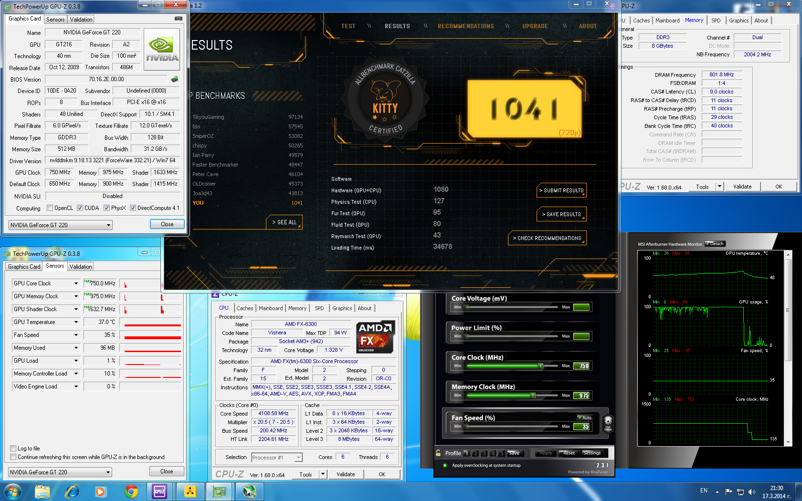This screenshot has width=802, height=501.
Task: Enable the Log to file checkbox
Action: (x=13, y=449)
